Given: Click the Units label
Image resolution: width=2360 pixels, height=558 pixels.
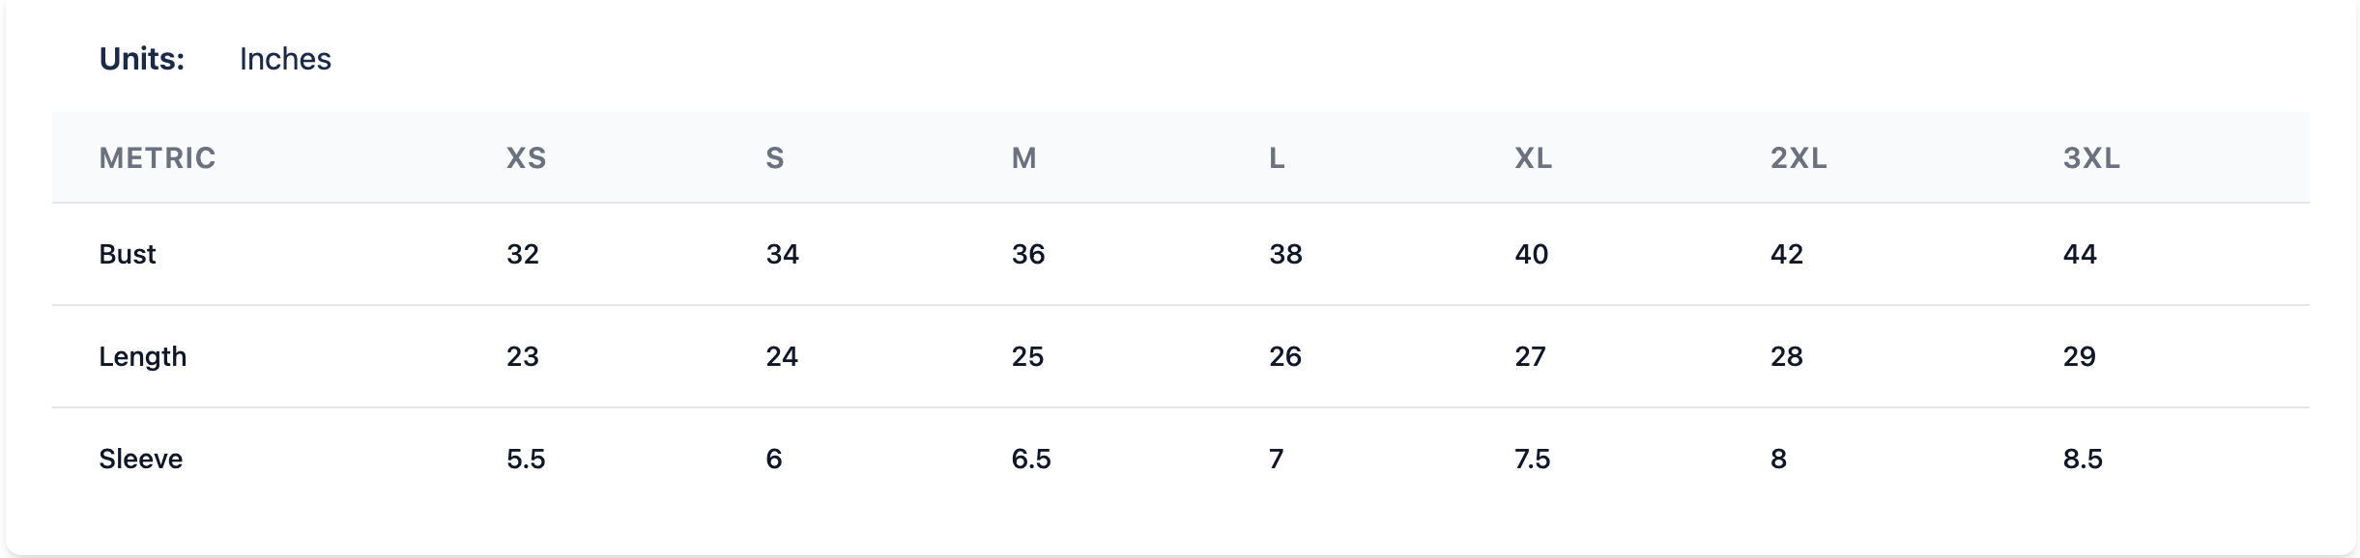Looking at the screenshot, I should coord(141,59).
